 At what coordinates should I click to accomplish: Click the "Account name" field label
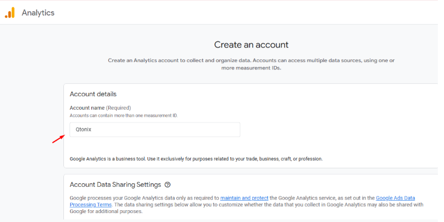coord(87,108)
